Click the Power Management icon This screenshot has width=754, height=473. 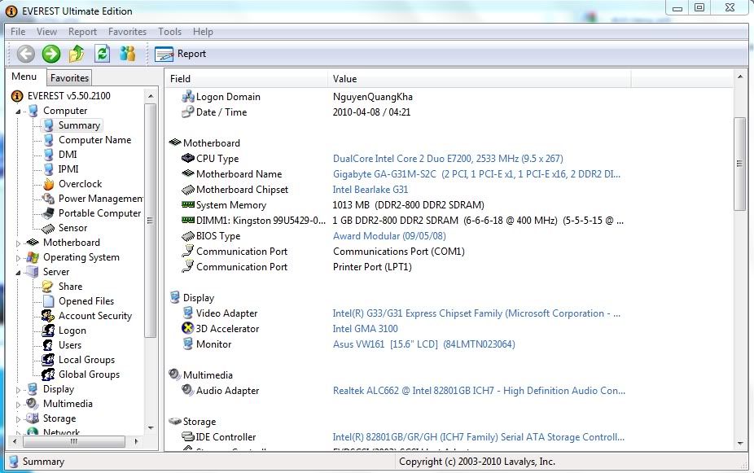coord(48,199)
